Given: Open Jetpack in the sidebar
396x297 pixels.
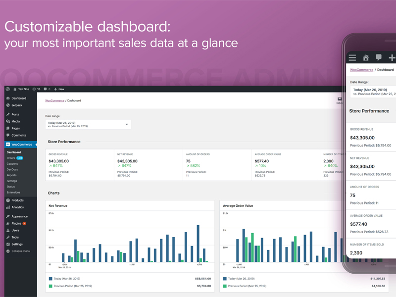Looking at the screenshot, I should (17, 105).
